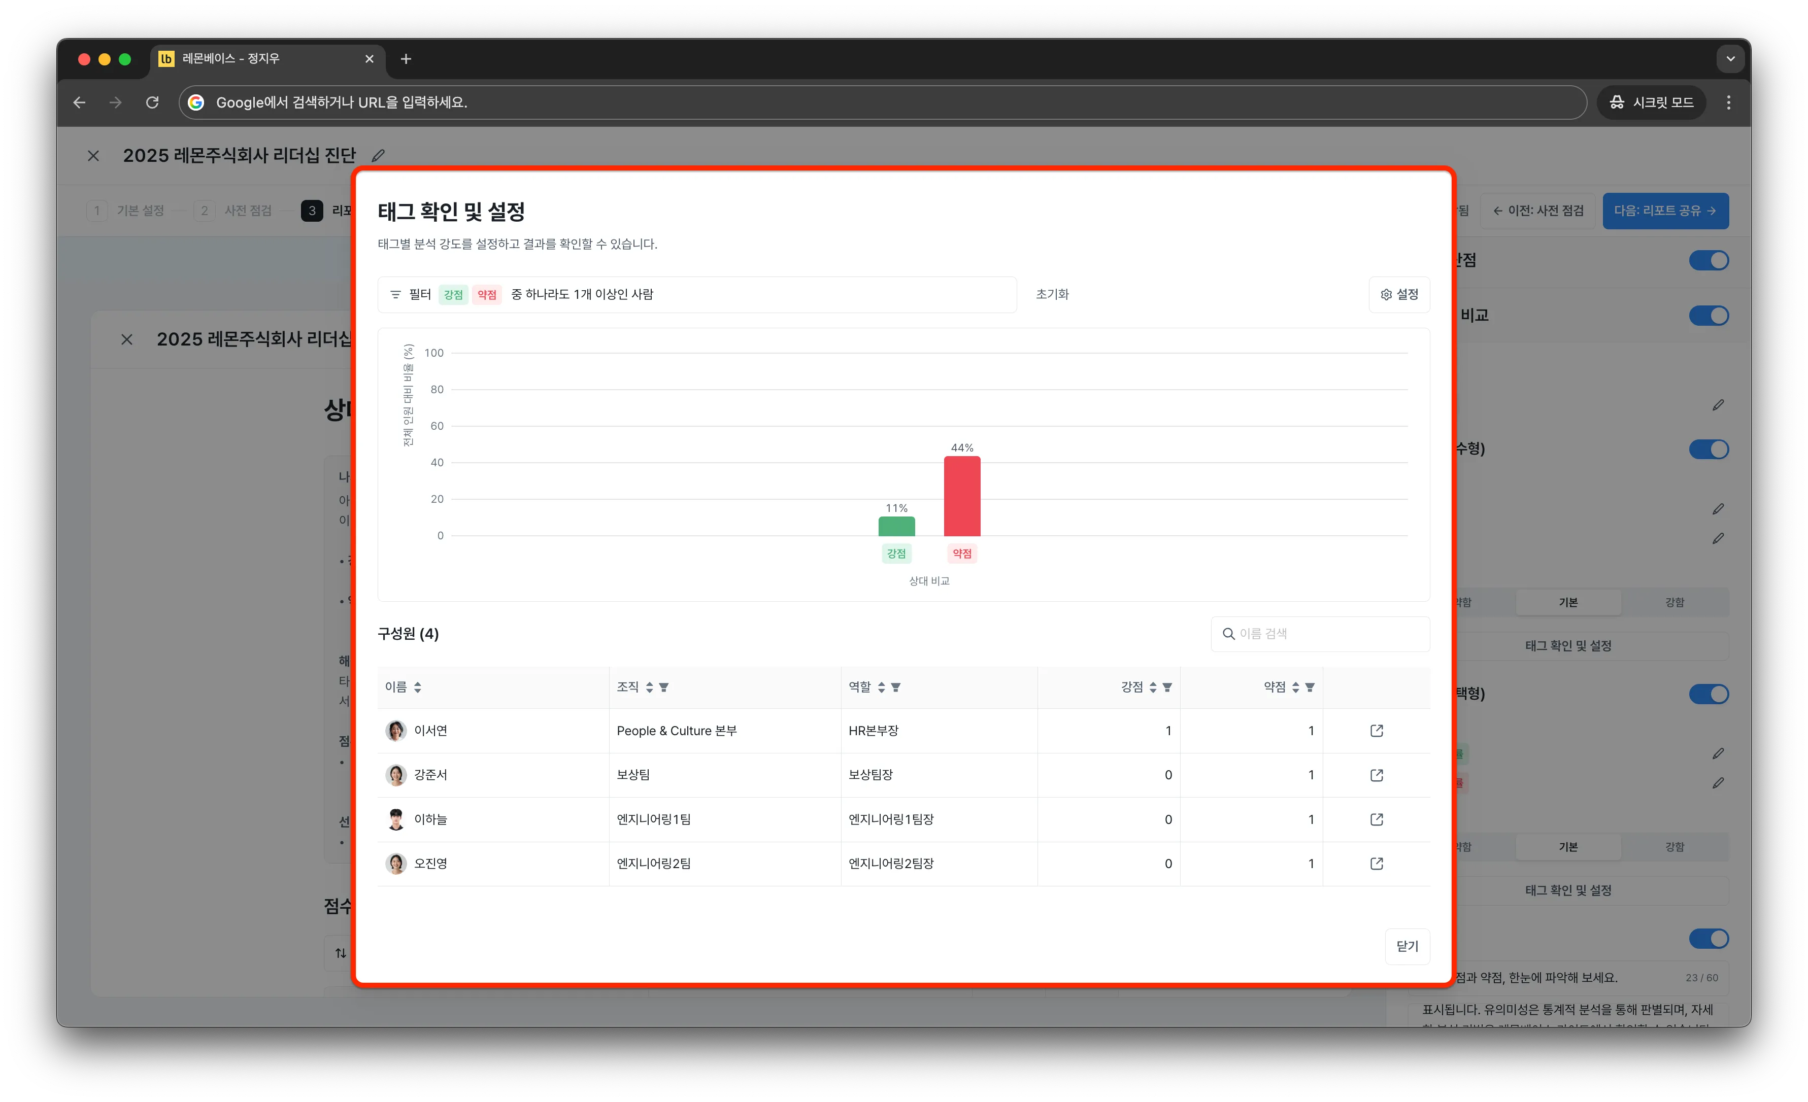Click lower 태그 확인 및 설정 button
Image resolution: width=1808 pixels, height=1102 pixels.
(1568, 890)
